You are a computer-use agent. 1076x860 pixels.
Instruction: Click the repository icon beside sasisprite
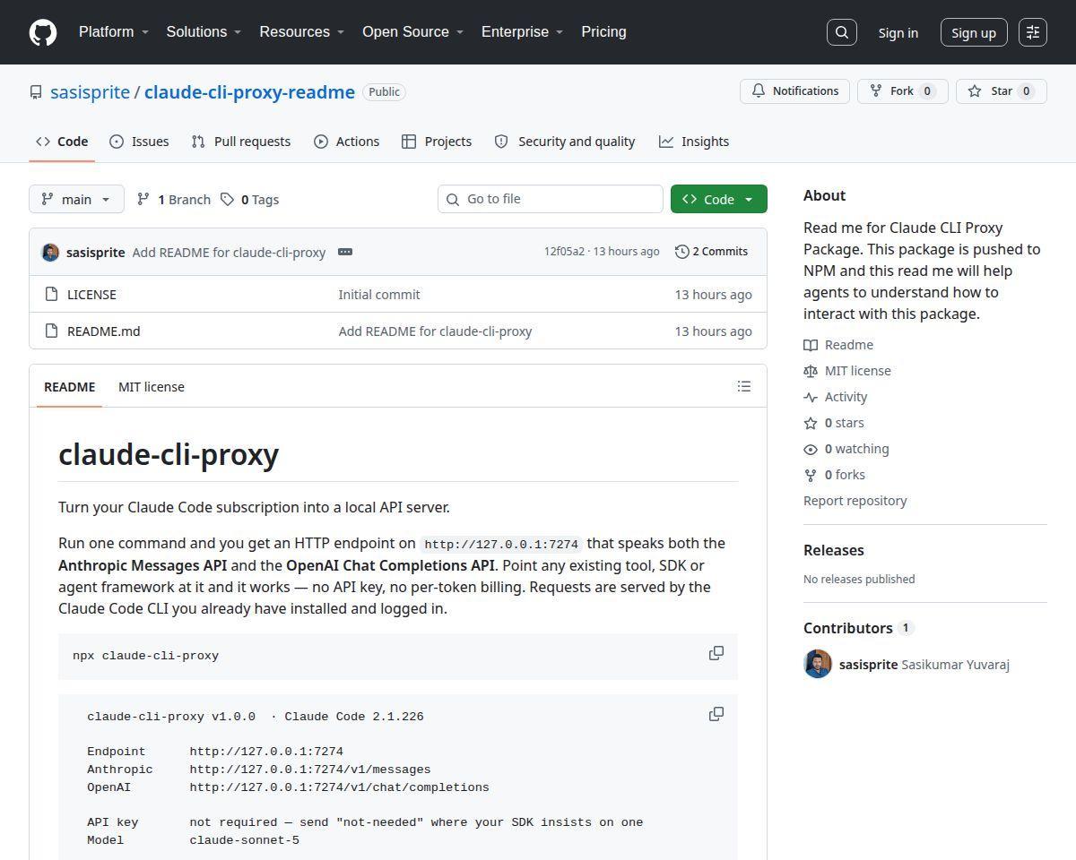pos(36,92)
